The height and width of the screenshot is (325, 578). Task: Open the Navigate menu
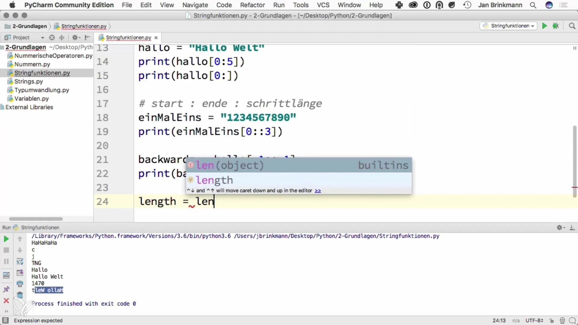pos(195,5)
